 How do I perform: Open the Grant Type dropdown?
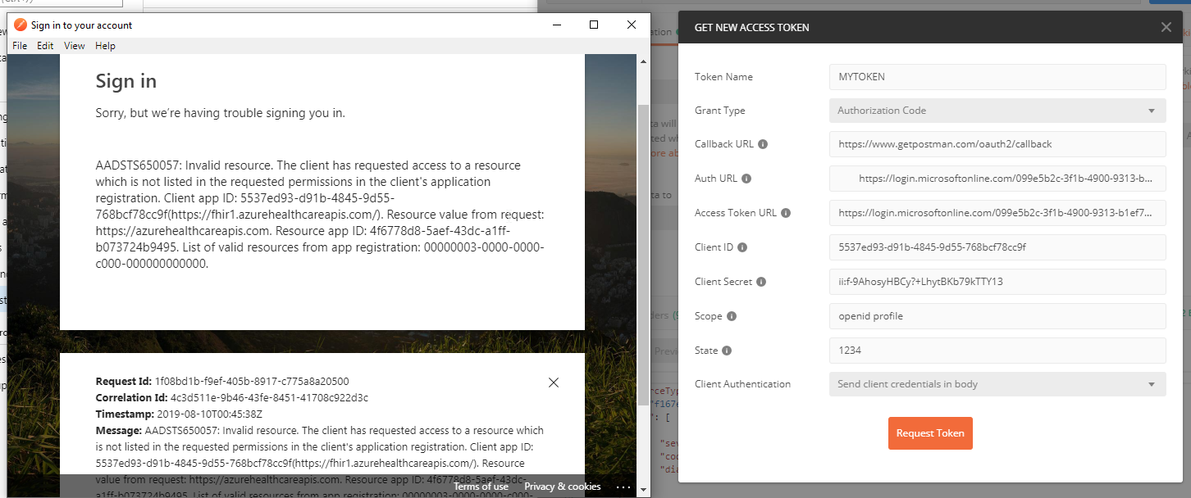tap(997, 110)
